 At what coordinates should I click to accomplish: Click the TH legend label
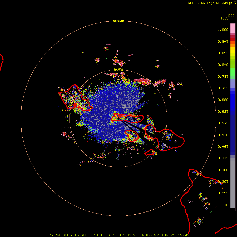coord(226,205)
